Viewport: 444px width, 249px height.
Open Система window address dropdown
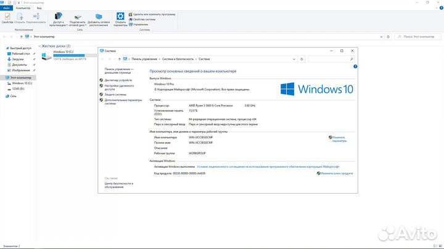click(x=294, y=59)
